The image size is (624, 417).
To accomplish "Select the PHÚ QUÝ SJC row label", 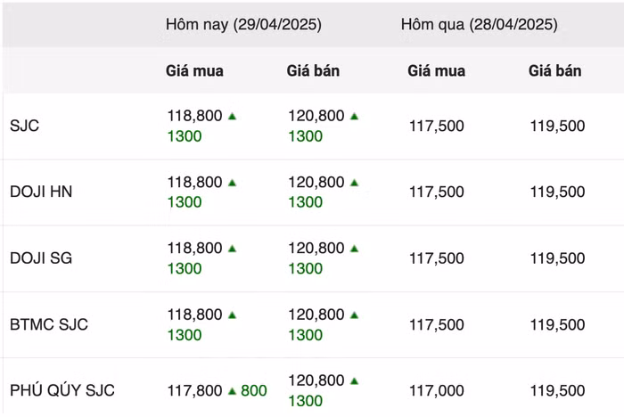I will tap(62, 390).
